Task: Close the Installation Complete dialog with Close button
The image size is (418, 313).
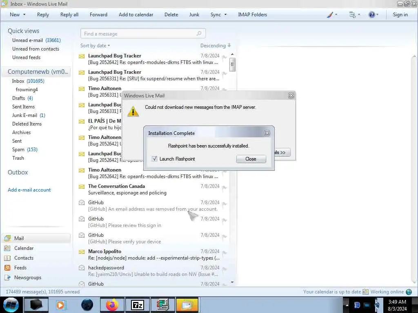Action: 251,159
